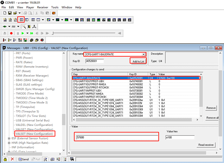224x163 pixels.
Task: Open the Messages View toolbar icon
Action: (x=21, y=20)
